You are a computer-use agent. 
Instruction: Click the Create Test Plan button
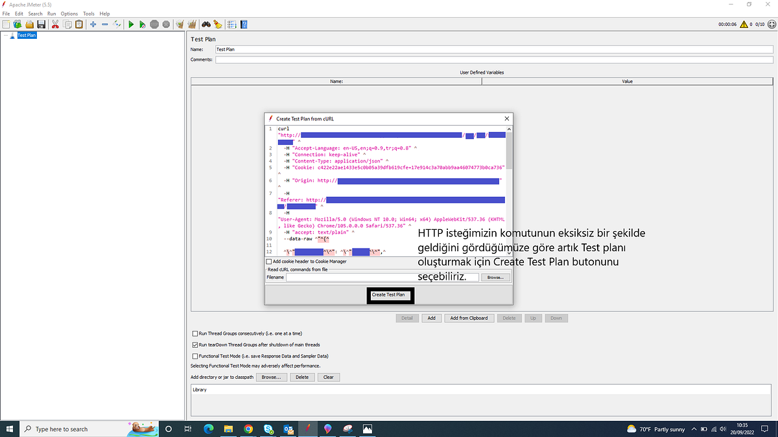click(390, 295)
